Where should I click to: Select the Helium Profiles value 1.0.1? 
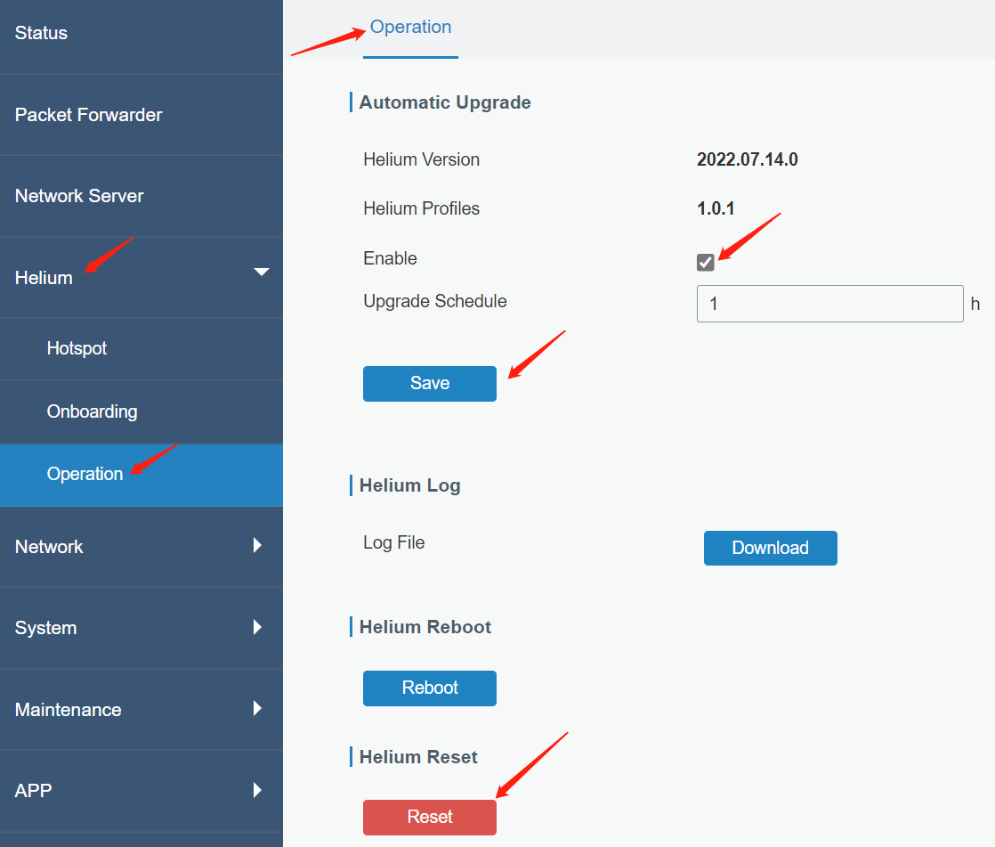point(716,208)
